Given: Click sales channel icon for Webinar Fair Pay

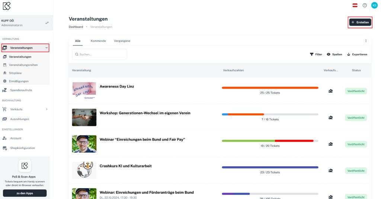Looking at the screenshot, I should click(330, 144).
